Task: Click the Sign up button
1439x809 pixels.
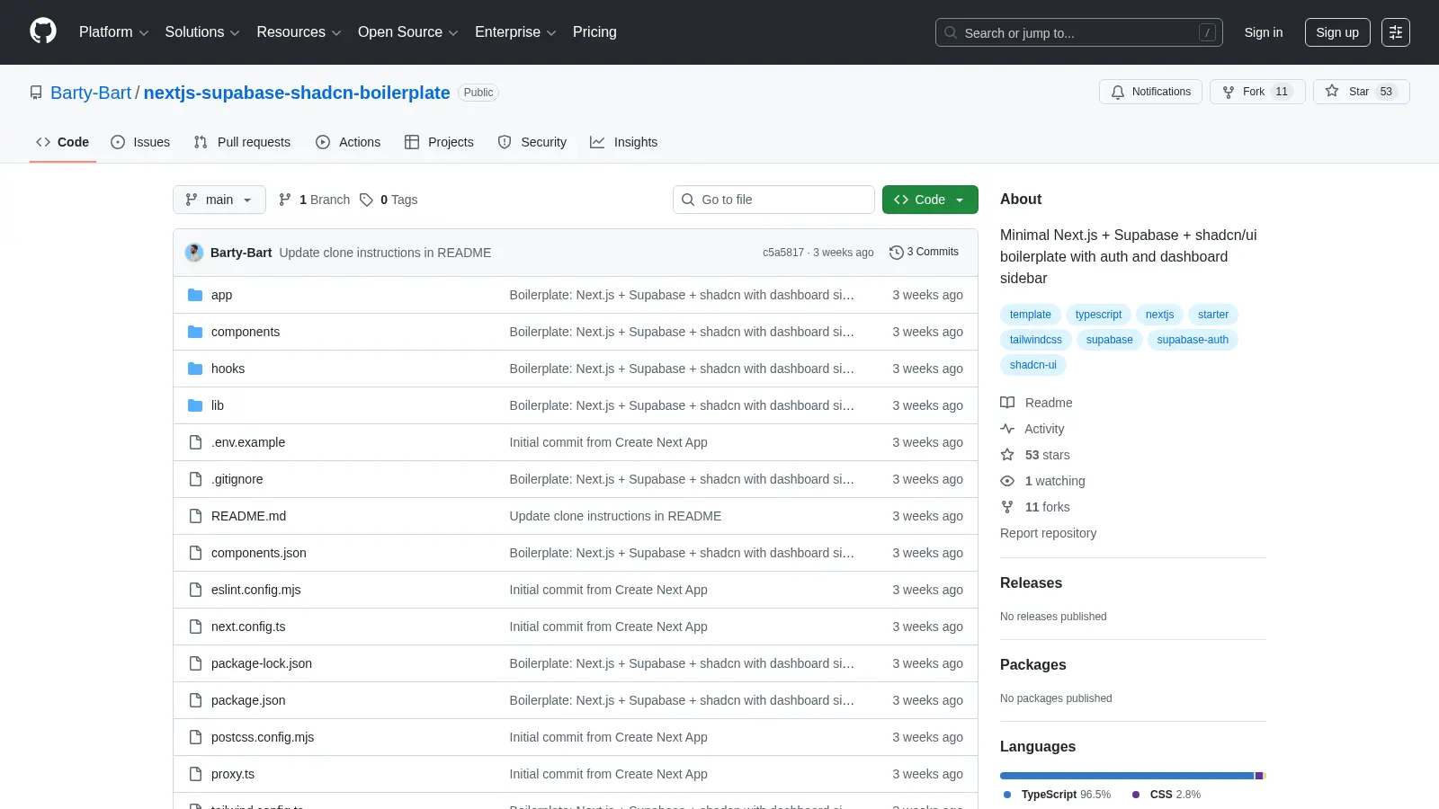Action: pos(1337,32)
